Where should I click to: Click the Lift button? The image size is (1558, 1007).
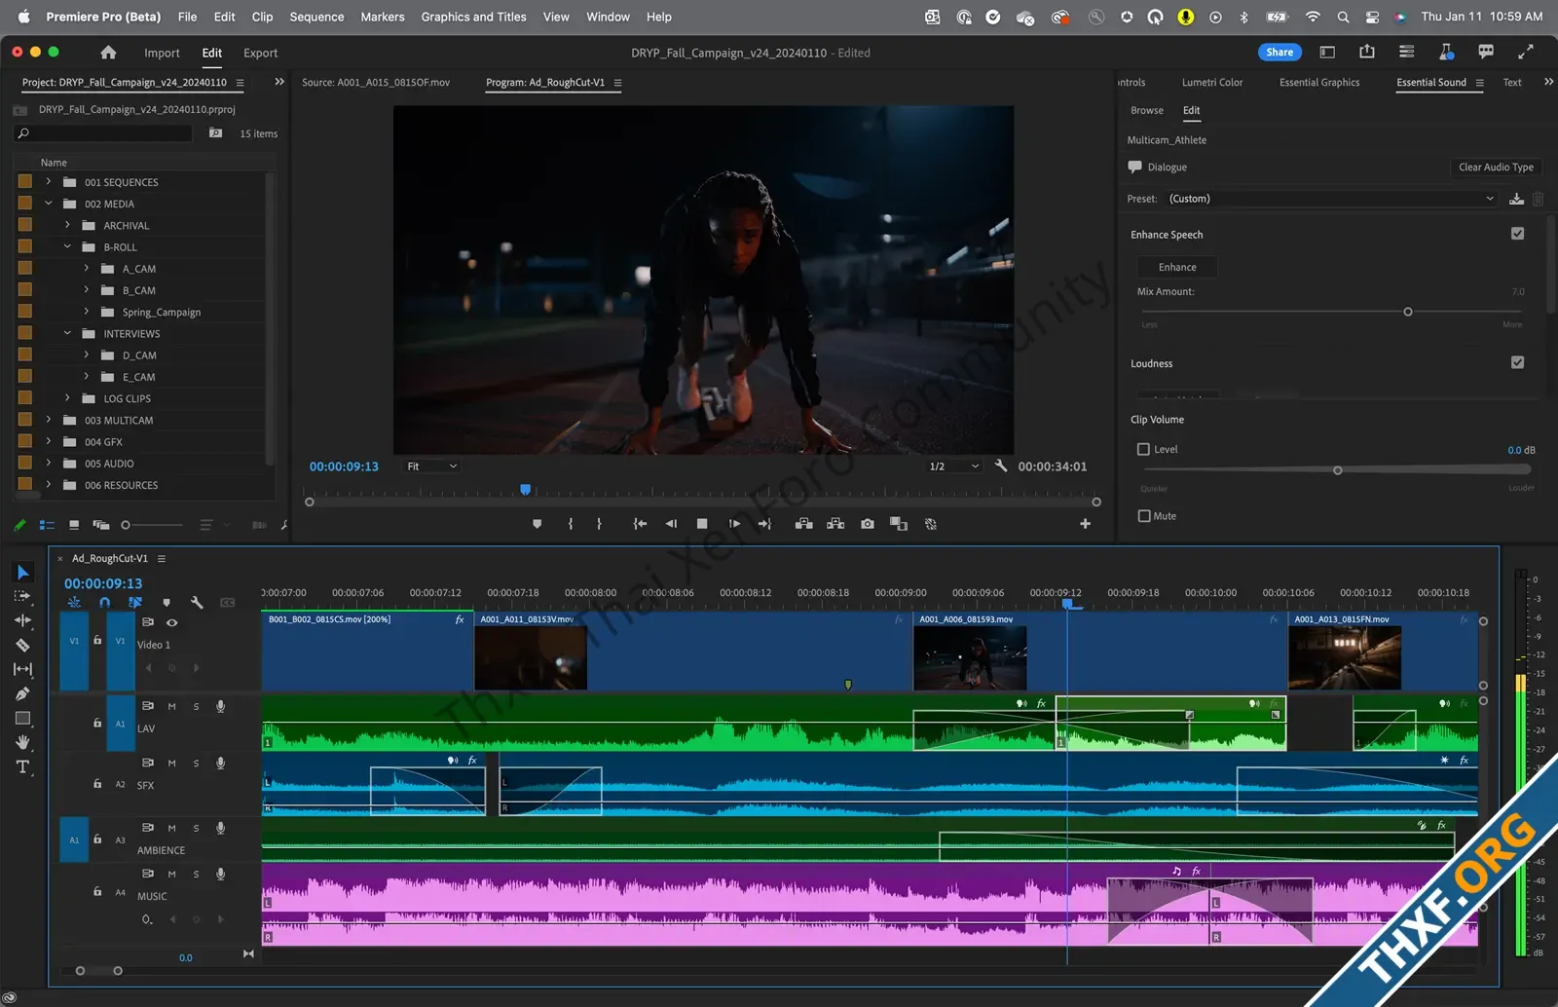pyautogui.click(x=803, y=524)
